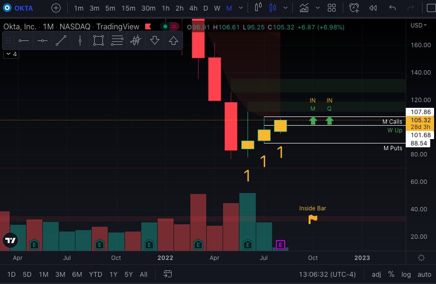Expand the chart style dropdown
The image size is (436, 284).
pos(286,8)
